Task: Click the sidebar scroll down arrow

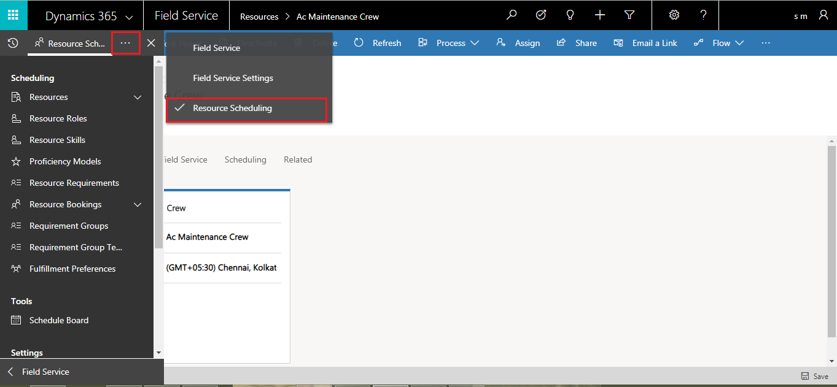Action: [158, 353]
